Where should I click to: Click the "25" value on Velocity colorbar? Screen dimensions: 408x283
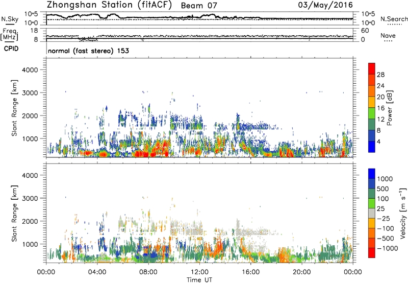[380, 209]
